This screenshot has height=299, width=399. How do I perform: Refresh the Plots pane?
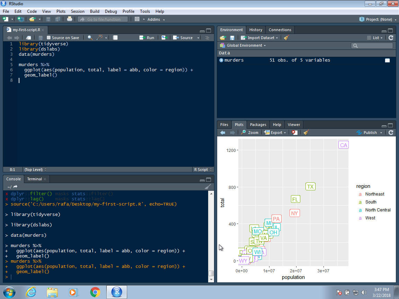[x=391, y=133]
